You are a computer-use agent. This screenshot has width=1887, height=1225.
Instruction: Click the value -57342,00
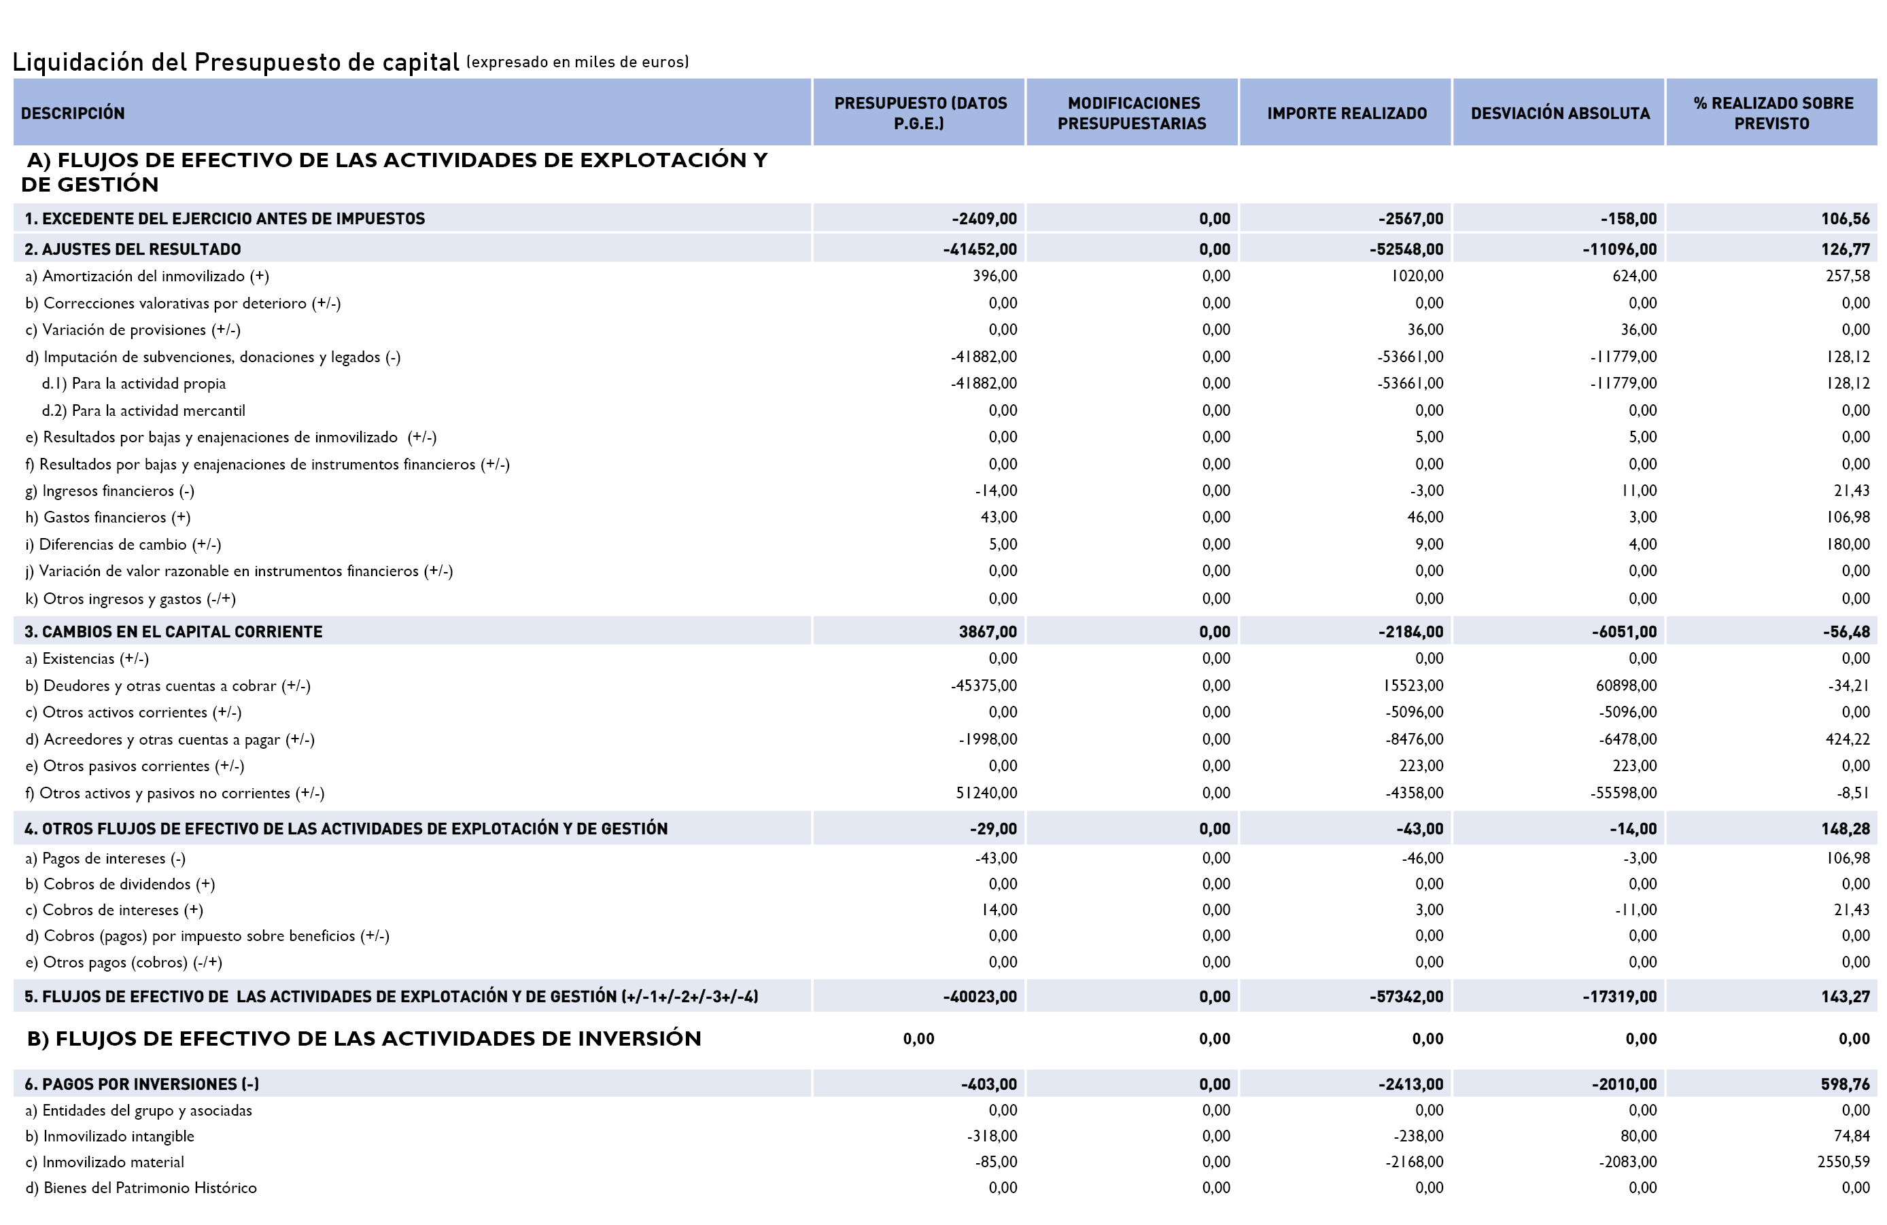pos(1406,997)
